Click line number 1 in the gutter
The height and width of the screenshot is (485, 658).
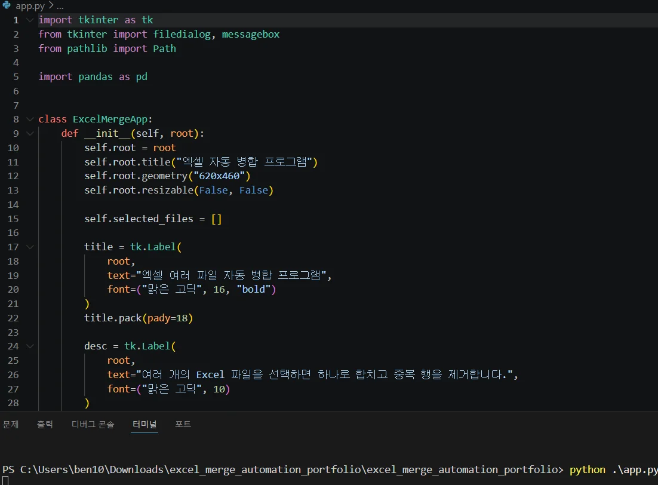[x=16, y=20]
